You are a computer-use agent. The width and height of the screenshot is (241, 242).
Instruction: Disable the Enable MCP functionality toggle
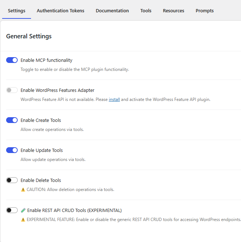tap(12, 60)
